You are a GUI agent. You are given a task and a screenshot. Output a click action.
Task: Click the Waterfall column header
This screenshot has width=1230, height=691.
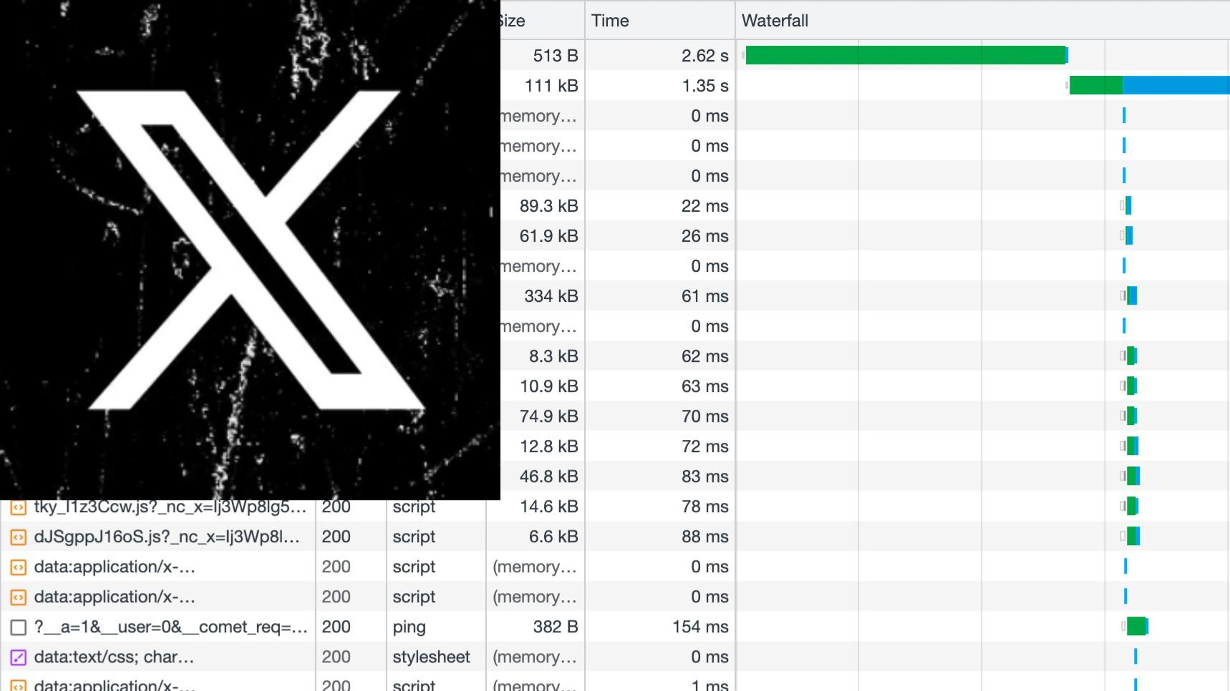point(775,21)
